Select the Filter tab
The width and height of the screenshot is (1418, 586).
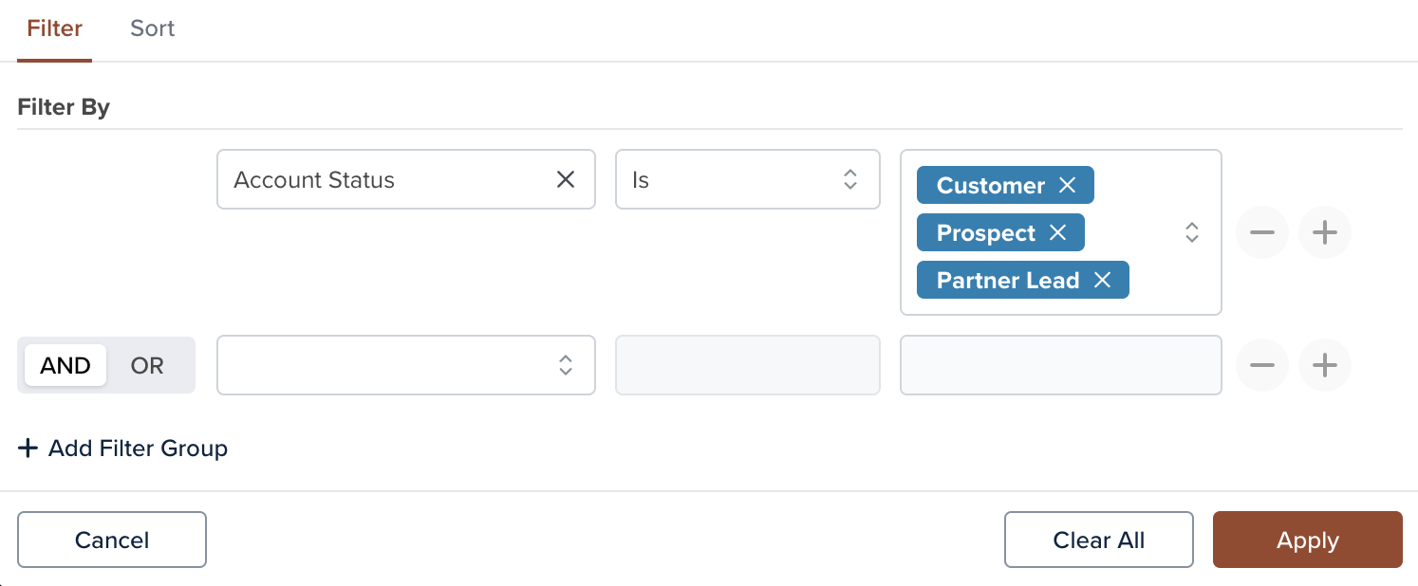tap(55, 28)
